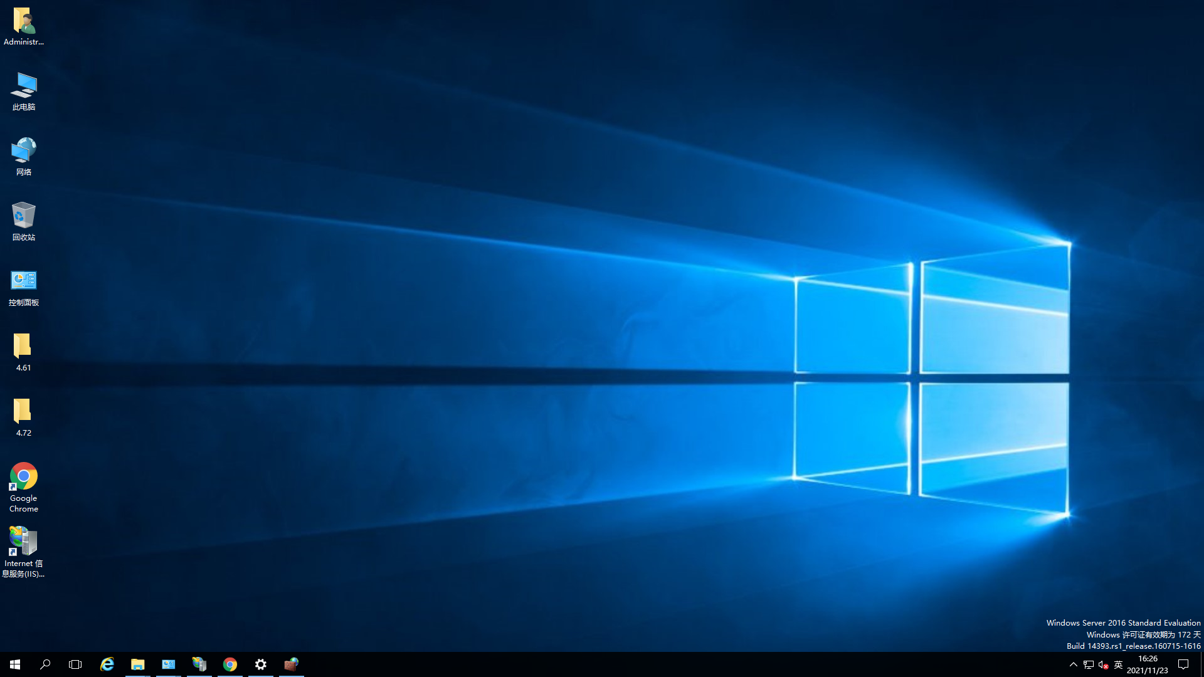Click the taskbar search magnifier

point(45,664)
